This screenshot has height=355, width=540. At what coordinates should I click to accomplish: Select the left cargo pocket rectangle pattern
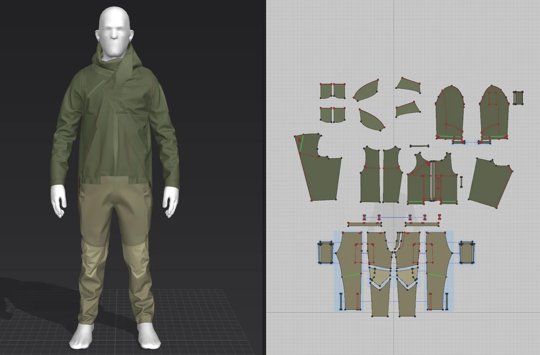(325, 253)
